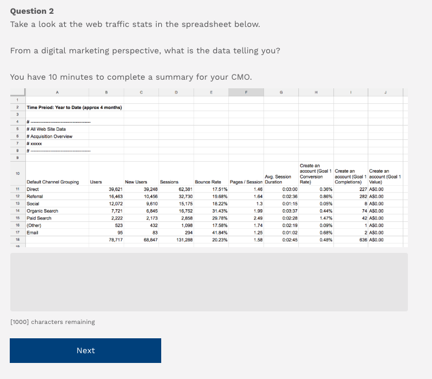Image resolution: width=432 pixels, height=379 pixels.
Task: Select the Default Channel Grouping header cell
Action: click(x=53, y=182)
